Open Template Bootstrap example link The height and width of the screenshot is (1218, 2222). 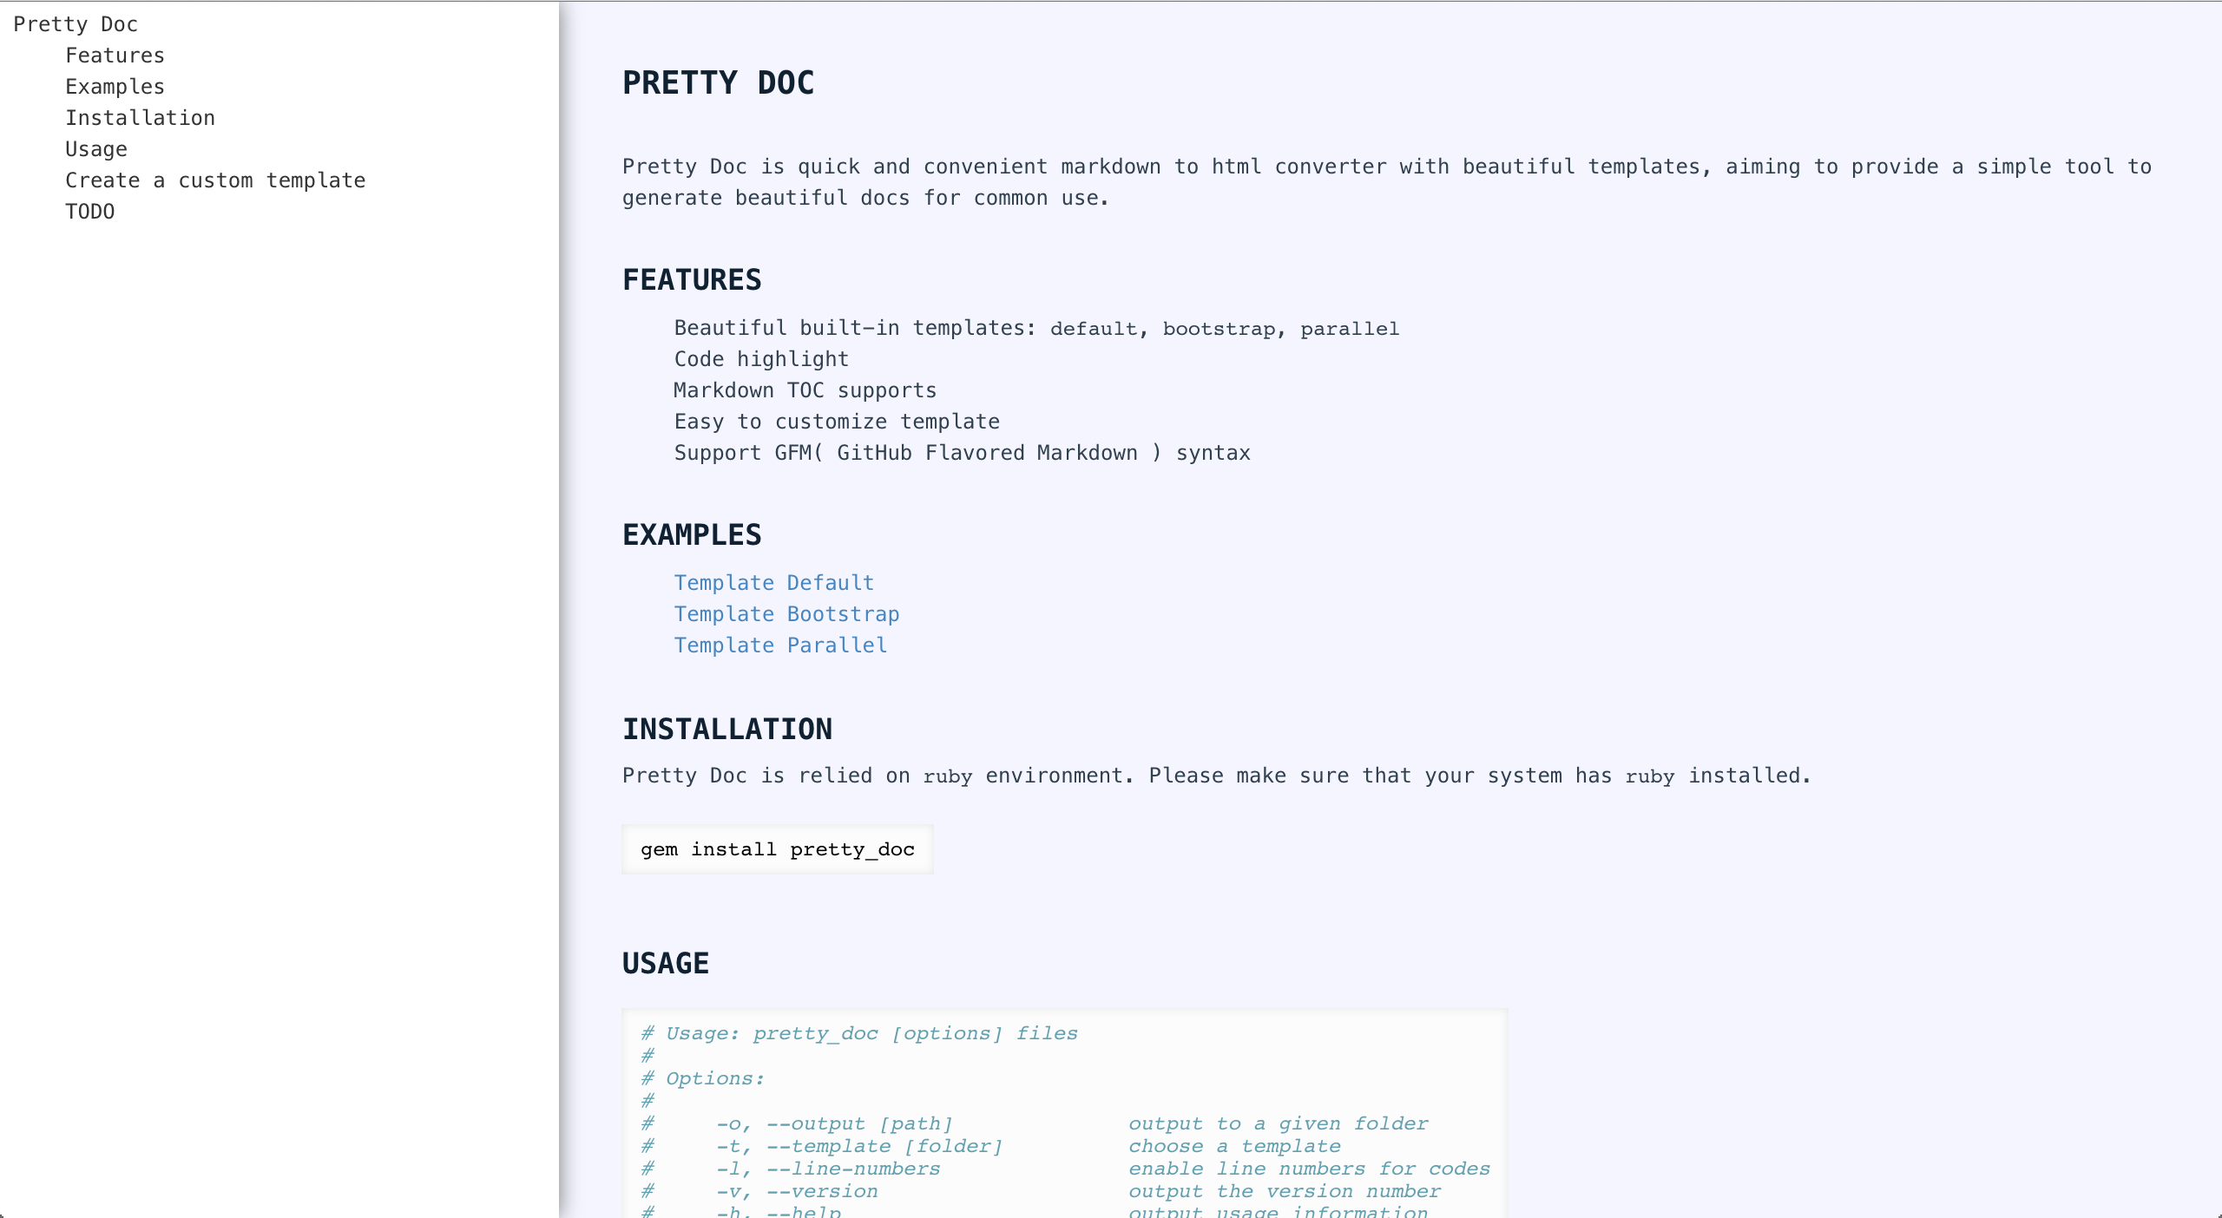click(x=786, y=613)
